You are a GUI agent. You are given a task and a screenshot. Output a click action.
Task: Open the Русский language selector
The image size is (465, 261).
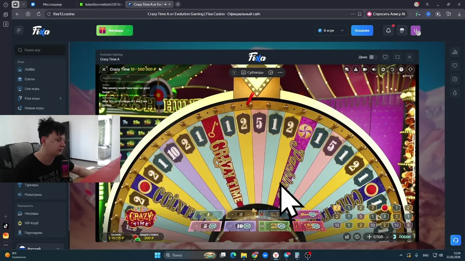tap(40, 249)
